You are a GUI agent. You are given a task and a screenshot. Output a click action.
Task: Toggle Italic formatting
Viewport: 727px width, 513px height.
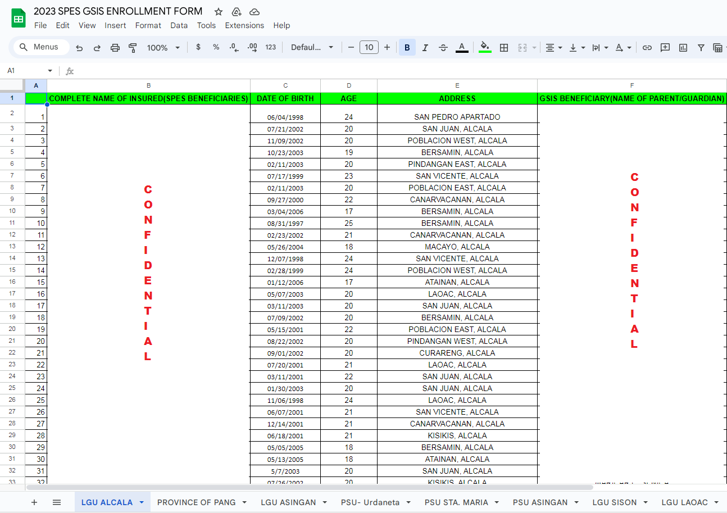(425, 48)
